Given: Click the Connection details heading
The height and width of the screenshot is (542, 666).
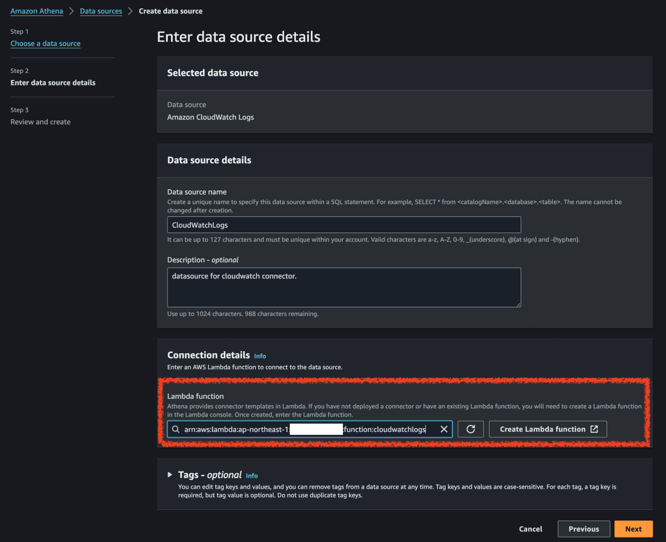Looking at the screenshot, I should [x=209, y=355].
